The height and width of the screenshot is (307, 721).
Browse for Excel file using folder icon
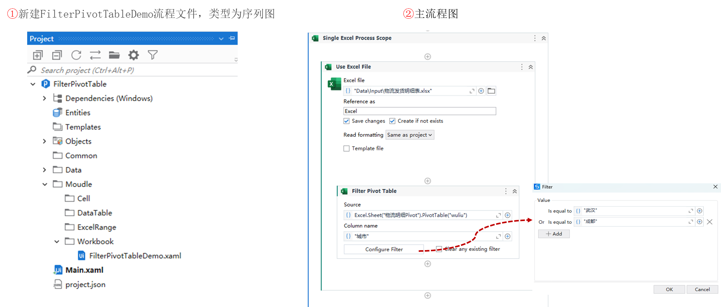(491, 91)
